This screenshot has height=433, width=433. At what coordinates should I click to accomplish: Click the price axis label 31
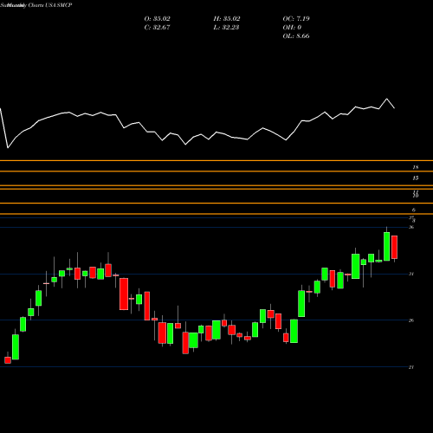coord(411,274)
